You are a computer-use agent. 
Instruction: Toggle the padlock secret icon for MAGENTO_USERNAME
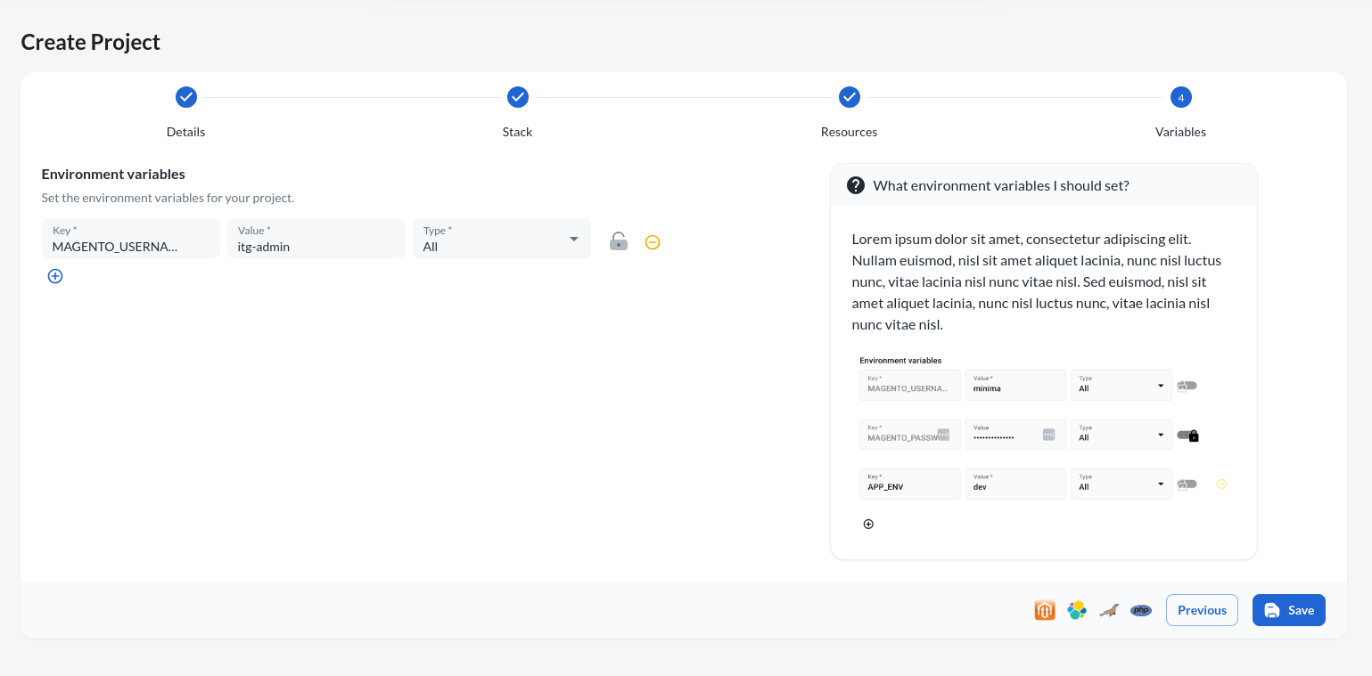coord(618,241)
